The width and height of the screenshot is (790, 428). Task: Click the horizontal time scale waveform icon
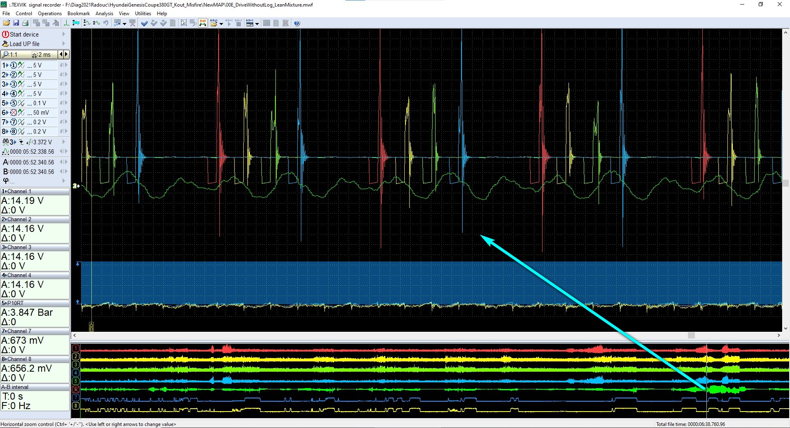[x=96, y=23]
